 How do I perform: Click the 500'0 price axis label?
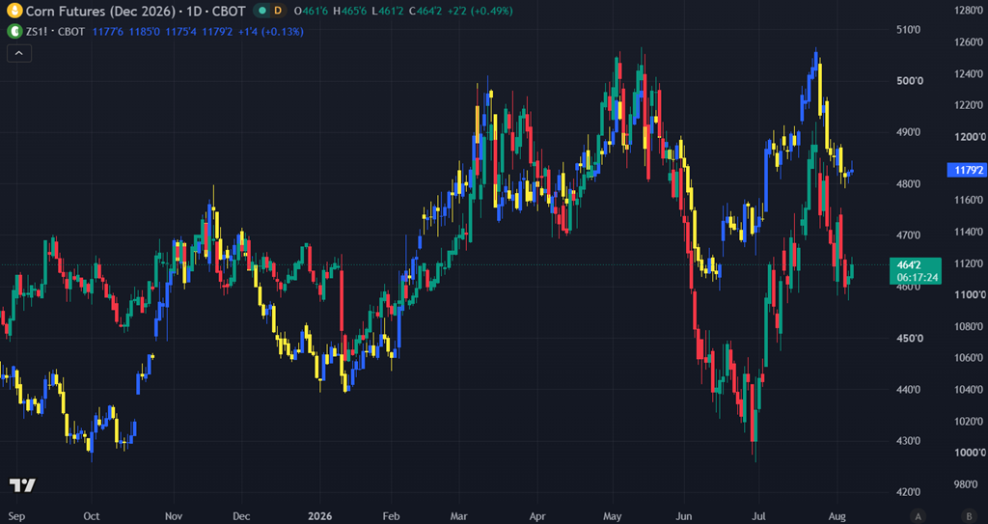click(911, 81)
